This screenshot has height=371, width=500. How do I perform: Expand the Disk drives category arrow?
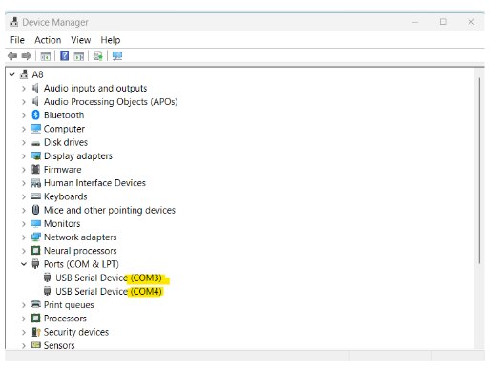[24, 142]
